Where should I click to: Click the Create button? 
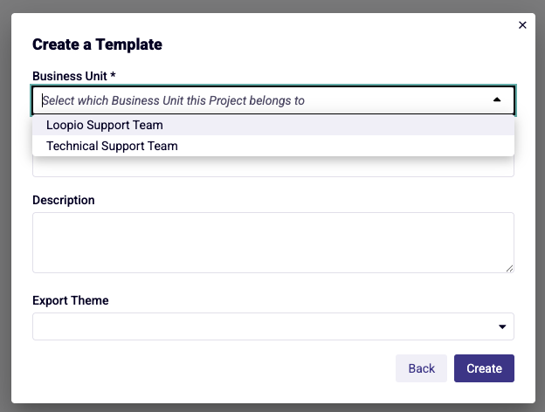(x=484, y=368)
